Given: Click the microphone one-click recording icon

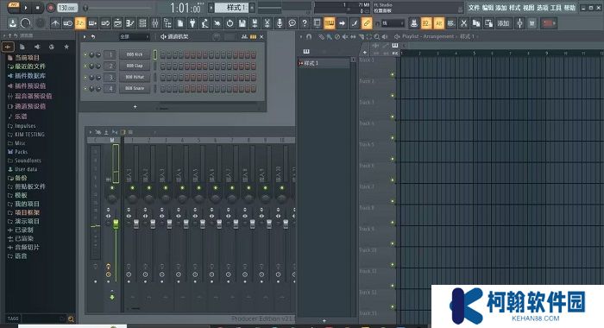Looking at the screenshot, I should 280,23.
